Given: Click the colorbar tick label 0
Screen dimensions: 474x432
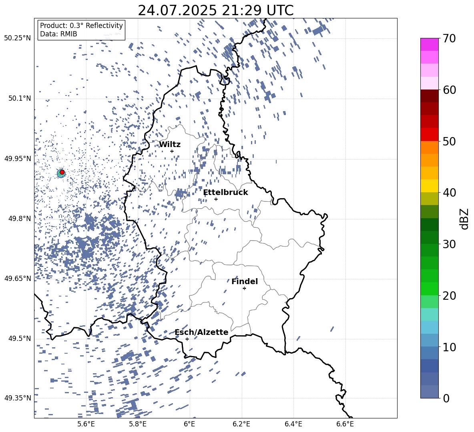Looking at the screenshot, I should coord(446,398).
